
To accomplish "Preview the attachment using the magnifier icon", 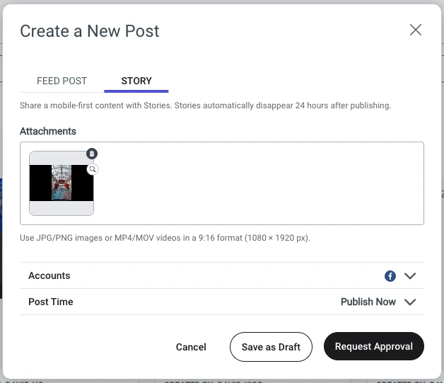I will point(93,169).
